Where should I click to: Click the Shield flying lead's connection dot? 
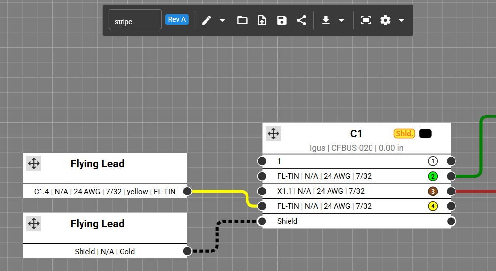tap(187, 251)
